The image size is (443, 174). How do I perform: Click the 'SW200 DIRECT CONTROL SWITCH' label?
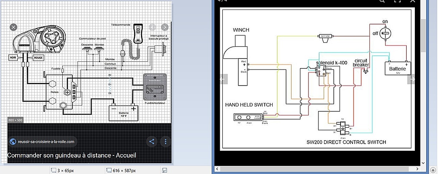pyautogui.click(x=346, y=142)
